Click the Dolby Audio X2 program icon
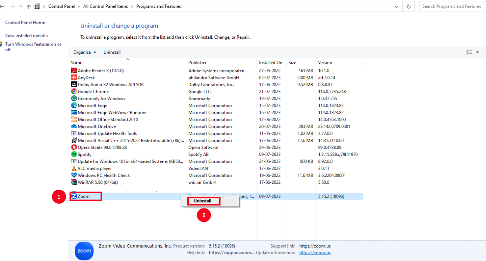This screenshot has width=486, height=261. 74,85
